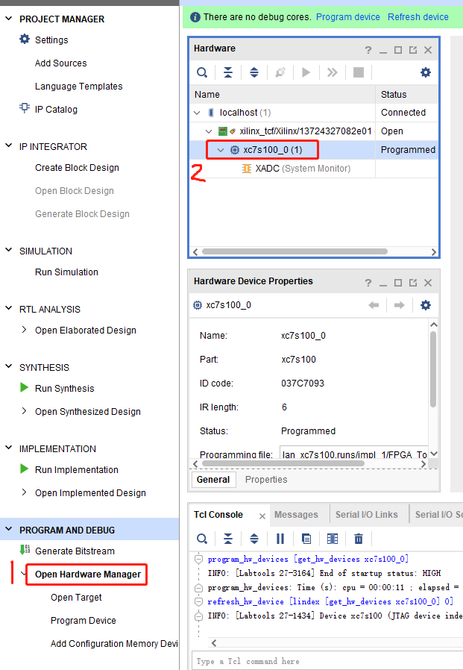Open Hardware Device Properties settings gear
This screenshot has height=670, width=463.
point(426,305)
